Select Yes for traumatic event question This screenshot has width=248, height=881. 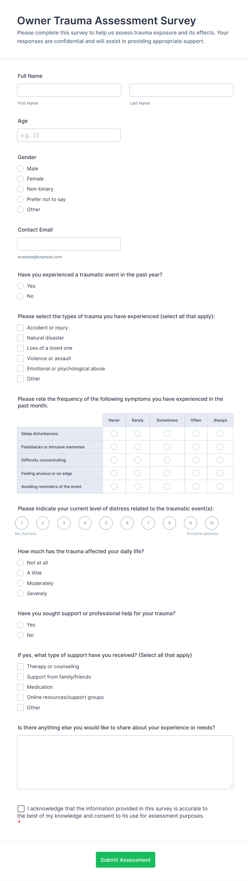pos(20,286)
